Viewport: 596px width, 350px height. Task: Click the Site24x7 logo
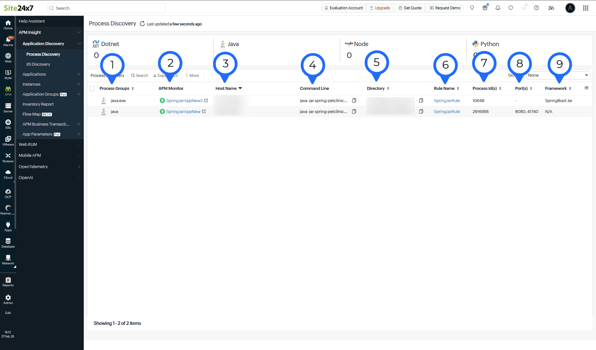pyautogui.click(x=19, y=8)
